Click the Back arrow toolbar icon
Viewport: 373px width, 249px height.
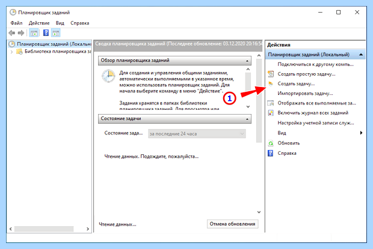[11, 33]
